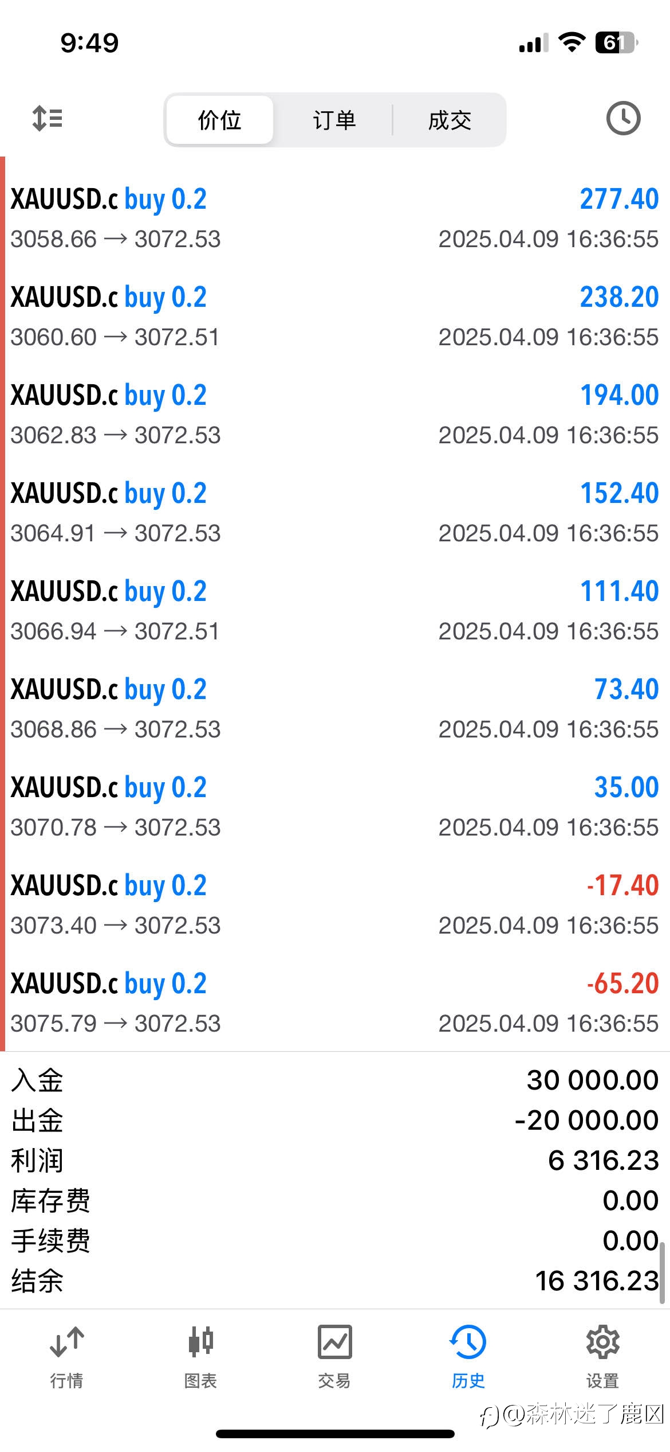This screenshot has height=1452, width=670.
Task: Tap the history list scrollbar
Action: pyautogui.click(x=662, y=1273)
